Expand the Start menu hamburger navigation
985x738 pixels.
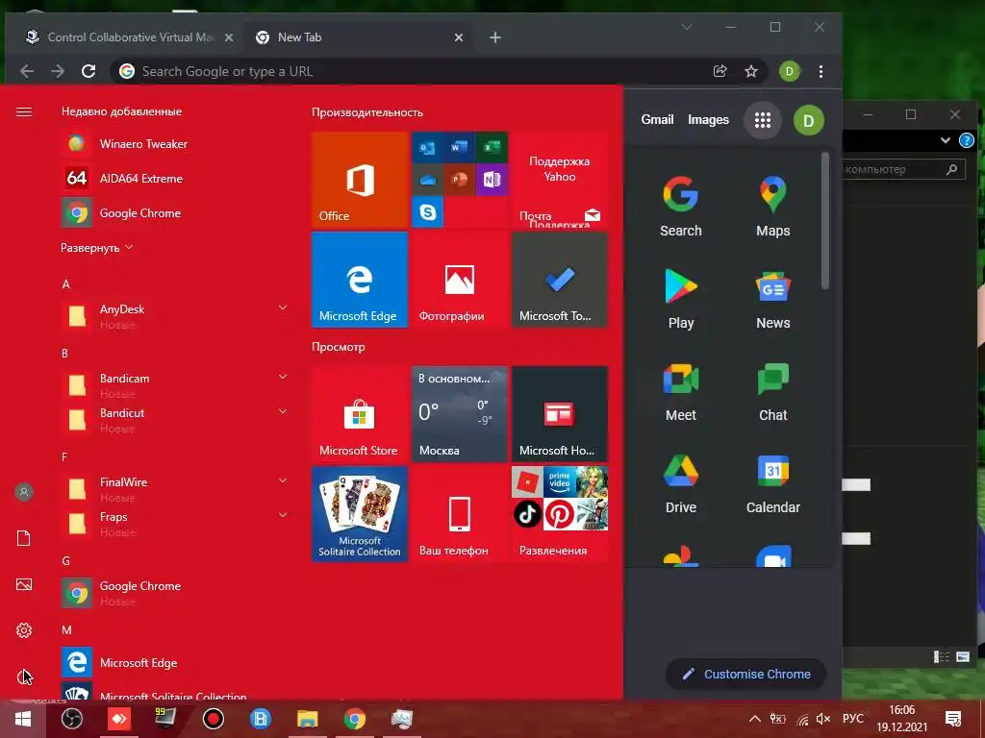(x=24, y=111)
